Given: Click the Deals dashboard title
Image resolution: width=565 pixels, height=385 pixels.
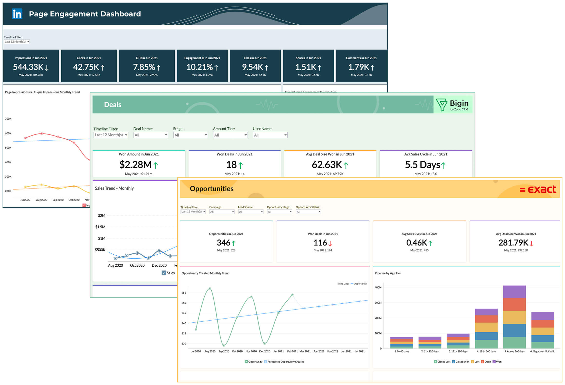Looking at the screenshot, I should (112, 104).
